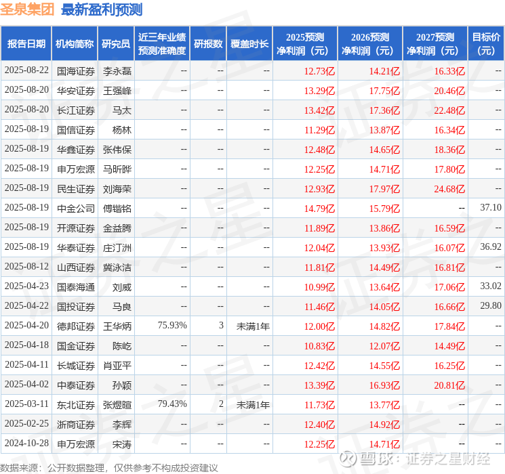Select 华安证券 institution cell
This screenshot has width=505, height=474.
click(x=76, y=91)
